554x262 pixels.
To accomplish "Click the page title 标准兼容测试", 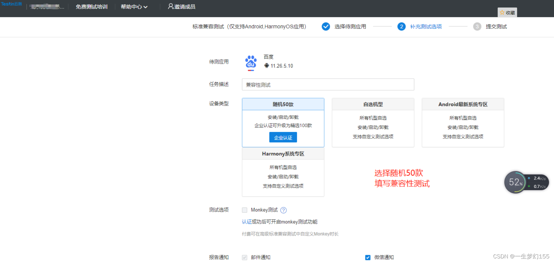I will [208, 27].
